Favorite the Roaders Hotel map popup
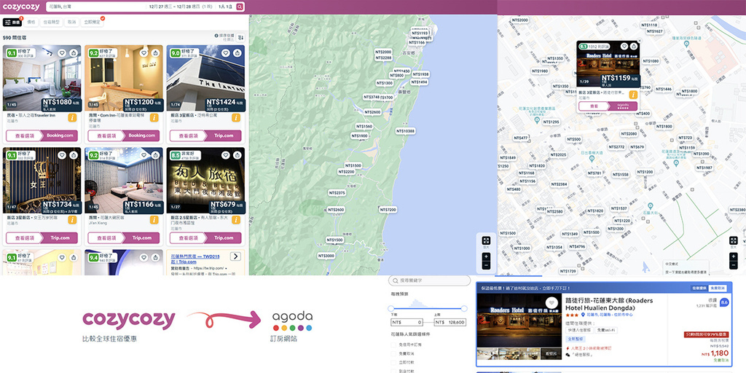The image size is (746, 373). click(624, 47)
